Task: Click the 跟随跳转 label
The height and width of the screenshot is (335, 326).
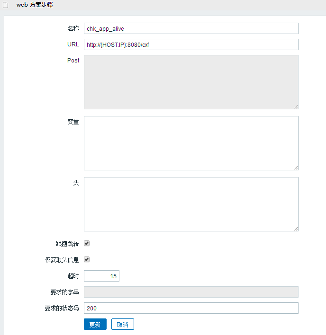Action: 67,244
